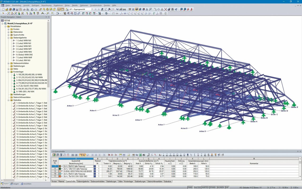The width and height of the screenshot is (302, 189).
Task: Click the table's vertical scrollbar down arrow
Action: [300, 176]
